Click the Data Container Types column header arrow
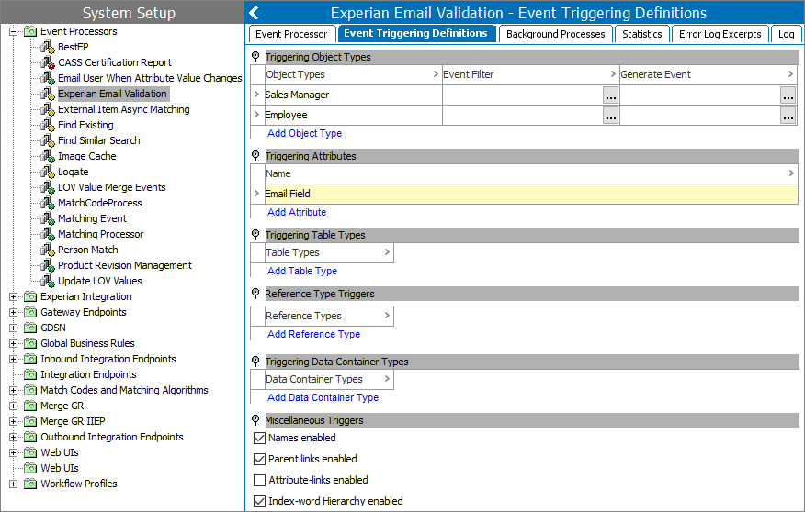This screenshot has height=512, width=805. pyautogui.click(x=387, y=379)
